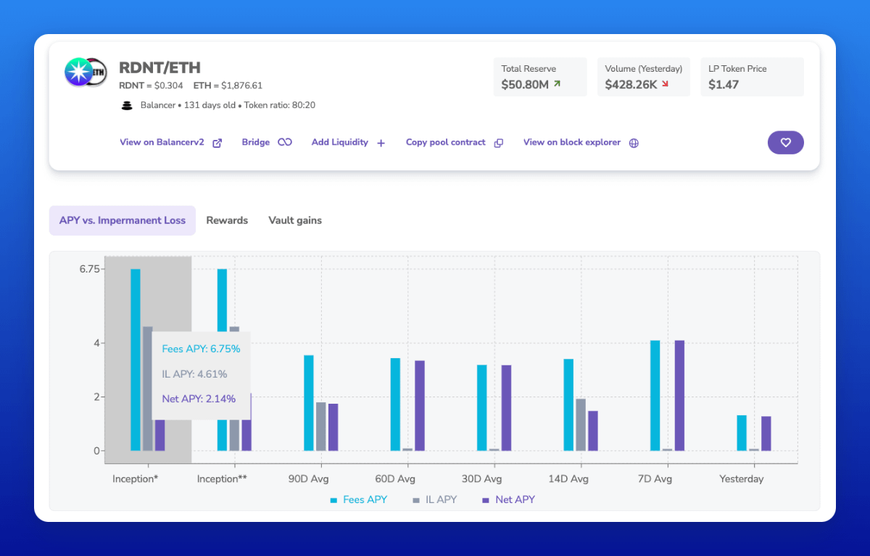Viewport: 870px width, 556px height.
Task: Click the Add Liquidity link
Action: coord(340,143)
